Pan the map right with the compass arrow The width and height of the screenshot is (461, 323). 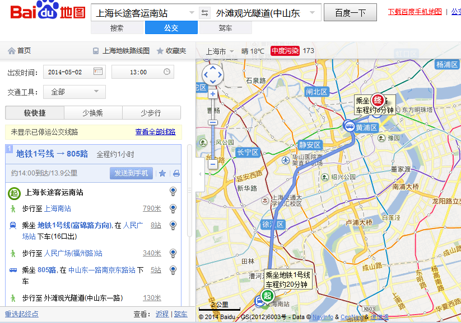(220, 75)
